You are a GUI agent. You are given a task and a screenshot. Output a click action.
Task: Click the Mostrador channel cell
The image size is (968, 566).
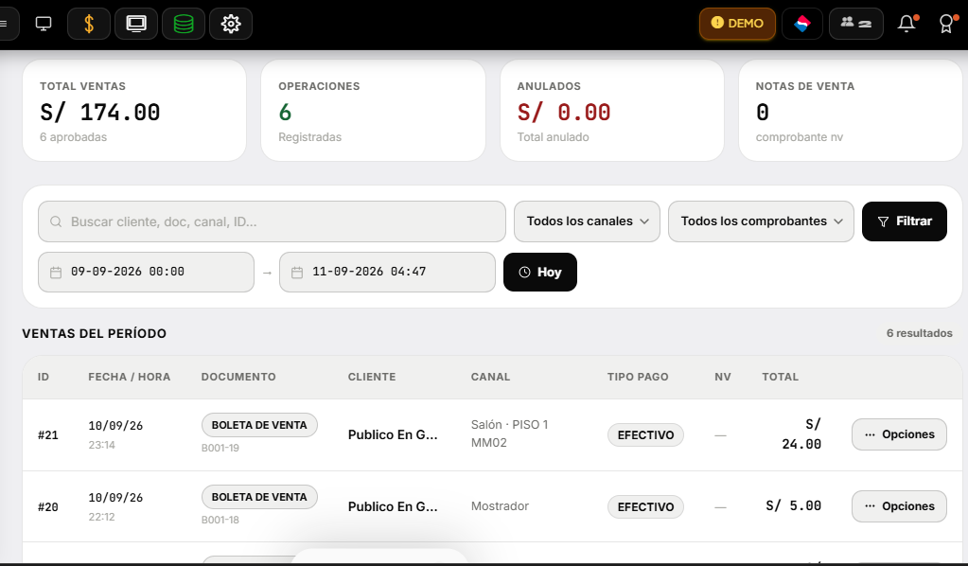(500, 506)
